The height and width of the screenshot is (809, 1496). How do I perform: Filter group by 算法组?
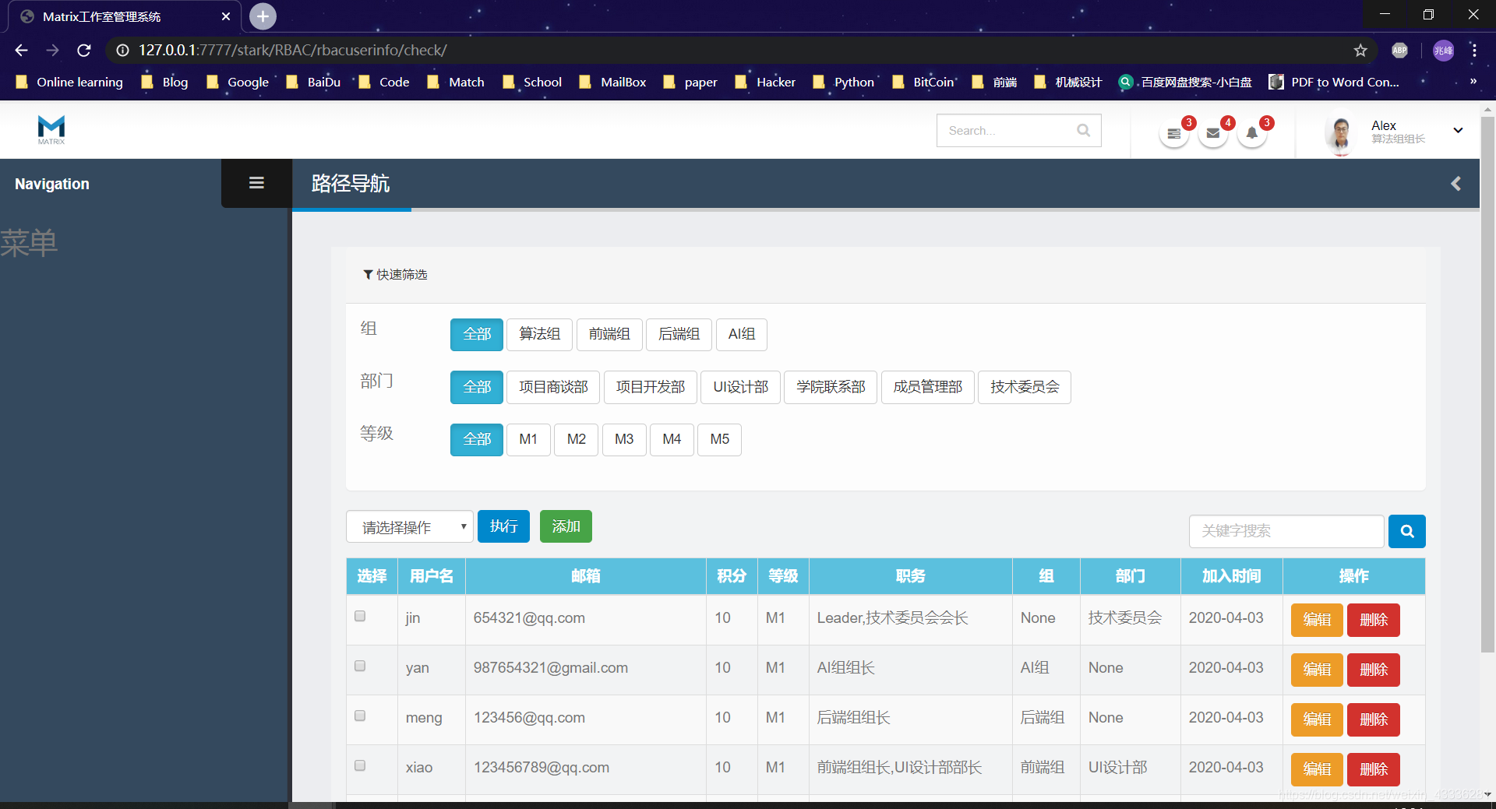(x=540, y=334)
